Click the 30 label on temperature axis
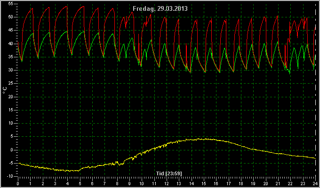Screen dimensions: 320x188 (11, 70)
